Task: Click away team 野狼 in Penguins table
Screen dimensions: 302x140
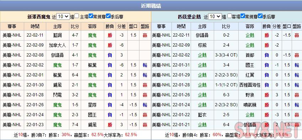Action: point(250,95)
